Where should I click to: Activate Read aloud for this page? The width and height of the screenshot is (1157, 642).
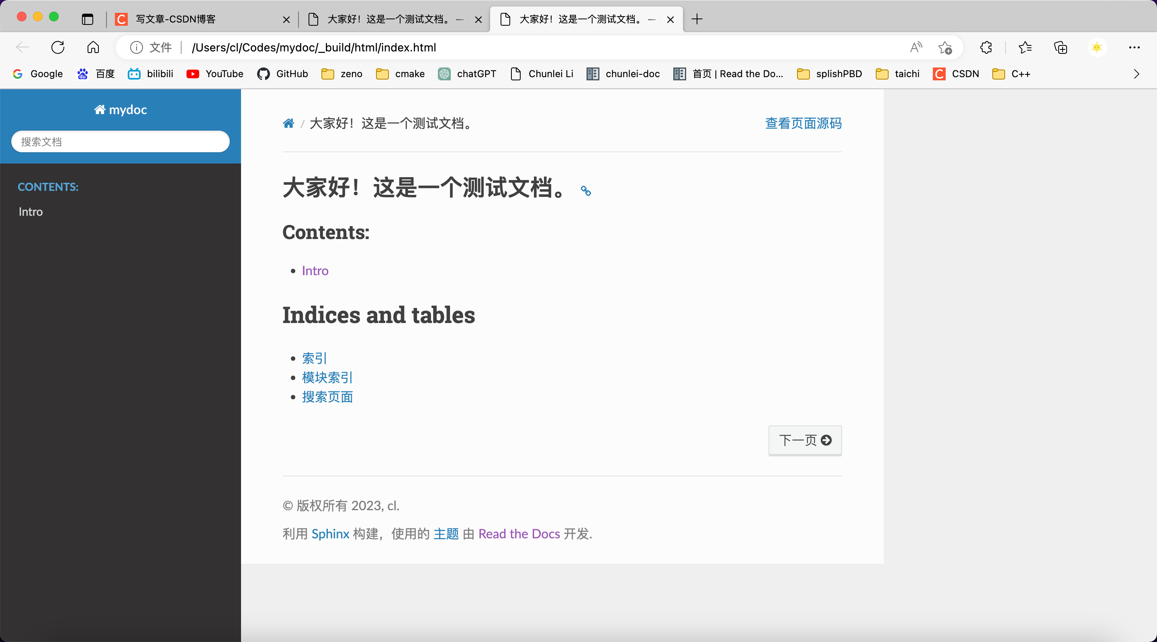916,48
